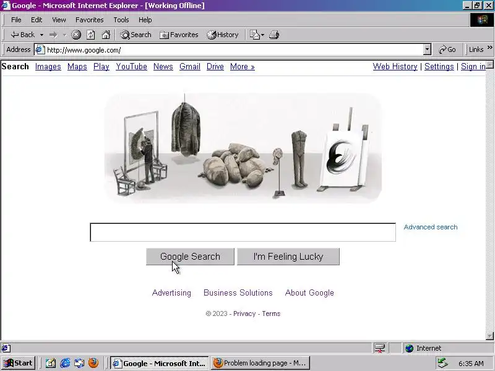Open the Favorites menu
Viewport: 495px width, 371px height.
(89, 20)
